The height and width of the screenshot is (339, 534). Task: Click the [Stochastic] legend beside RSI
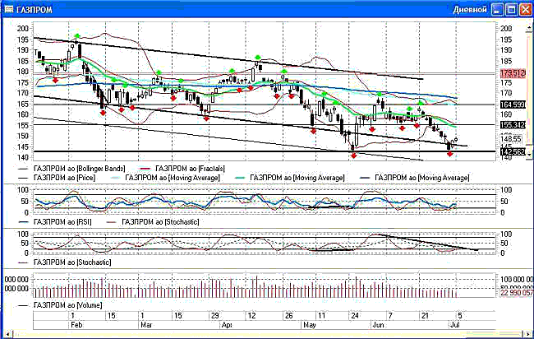pyautogui.click(x=154, y=221)
